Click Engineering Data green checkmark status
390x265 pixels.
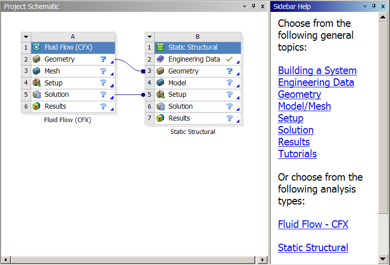point(229,60)
